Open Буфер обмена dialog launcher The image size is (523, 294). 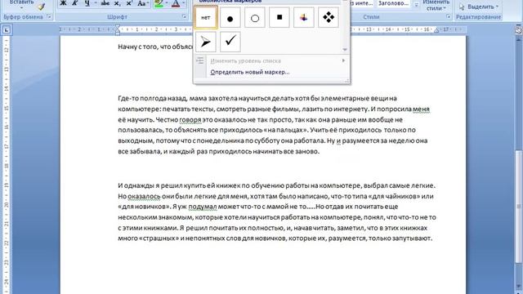pos(49,16)
